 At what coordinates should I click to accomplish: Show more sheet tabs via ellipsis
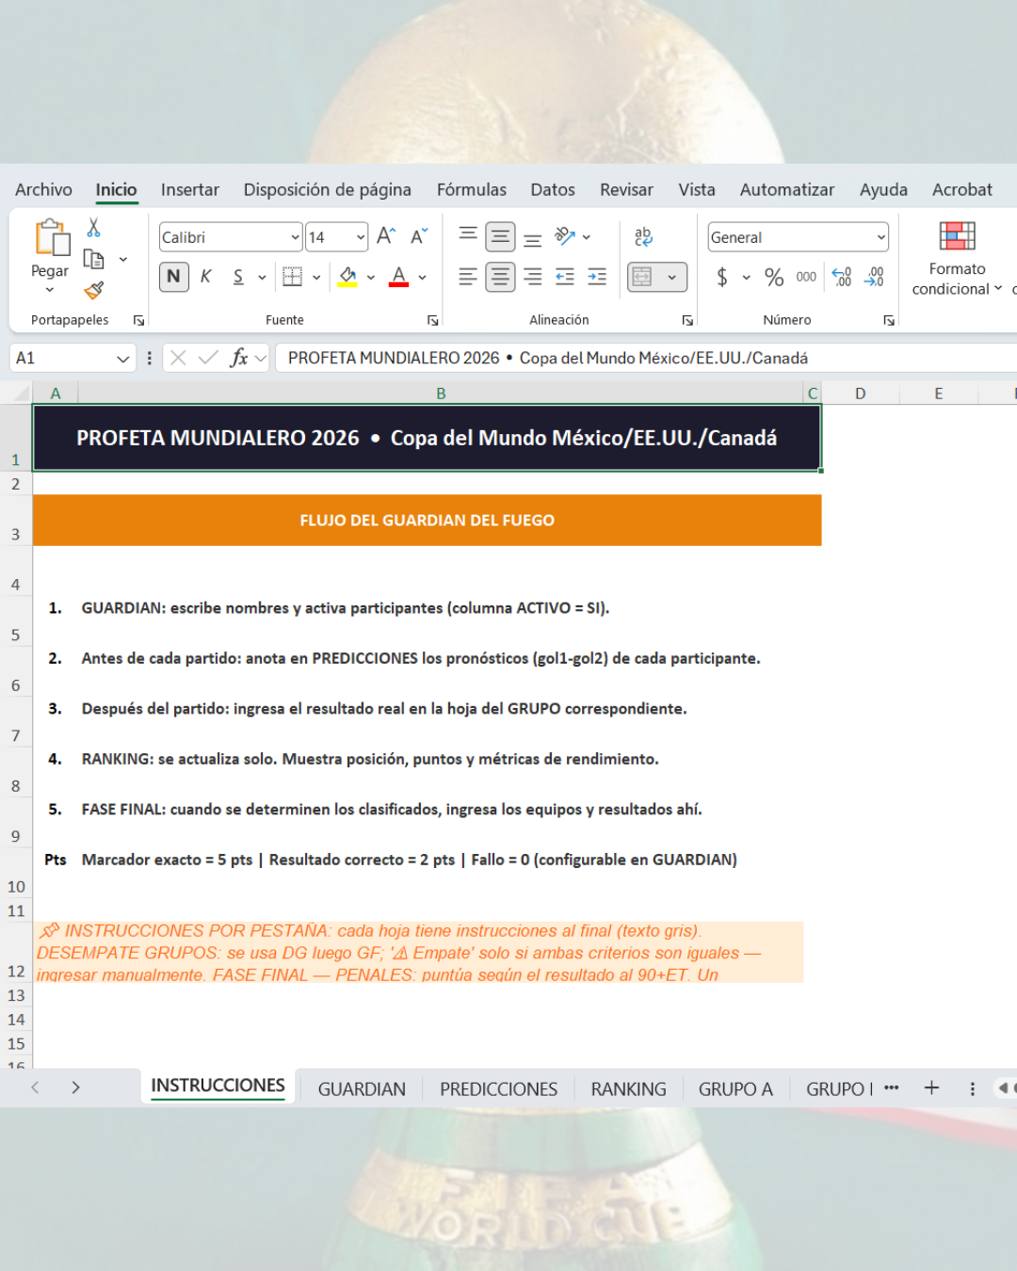(892, 1087)
